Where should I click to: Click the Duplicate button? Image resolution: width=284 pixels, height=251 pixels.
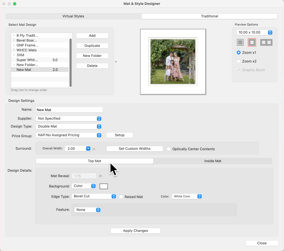[x=92, y=46]
